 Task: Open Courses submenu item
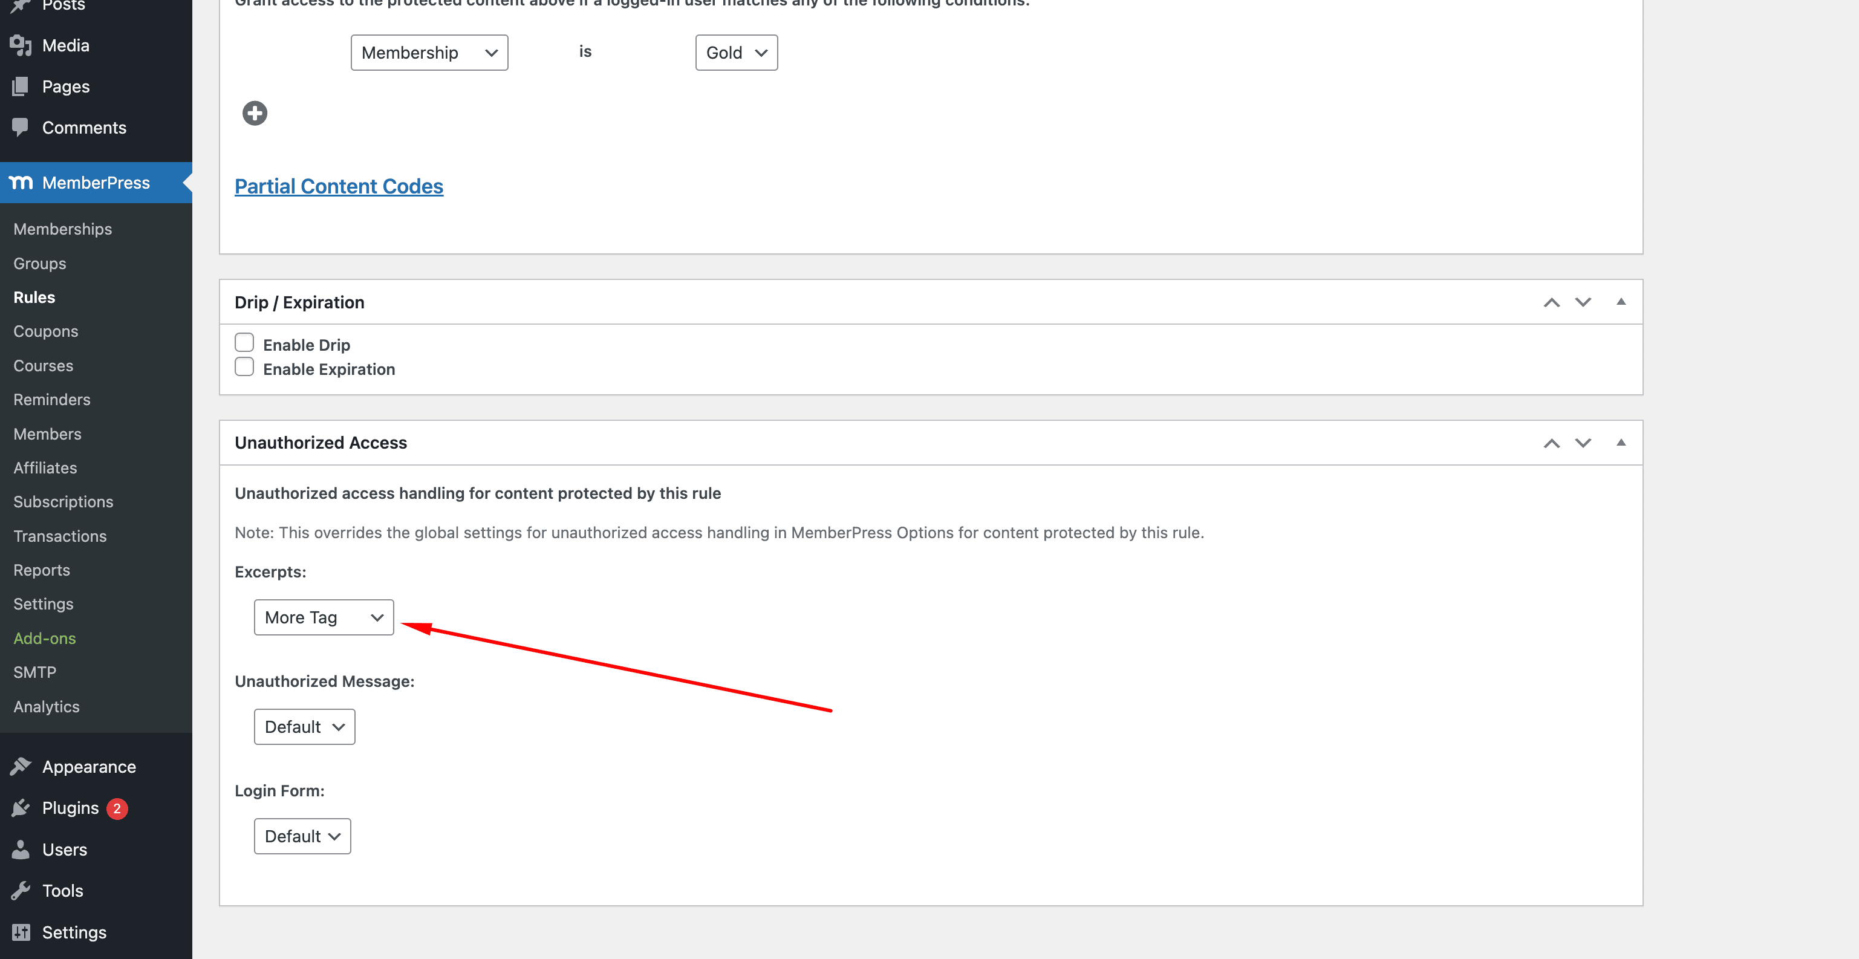click(x=44, y=366)
